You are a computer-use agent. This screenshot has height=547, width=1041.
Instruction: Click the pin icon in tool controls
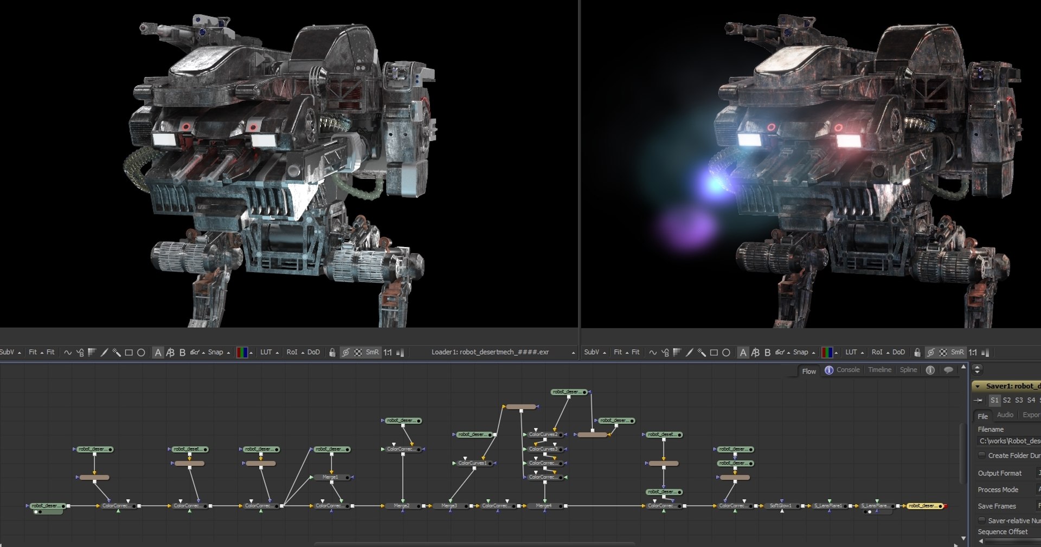pos(978,400)
